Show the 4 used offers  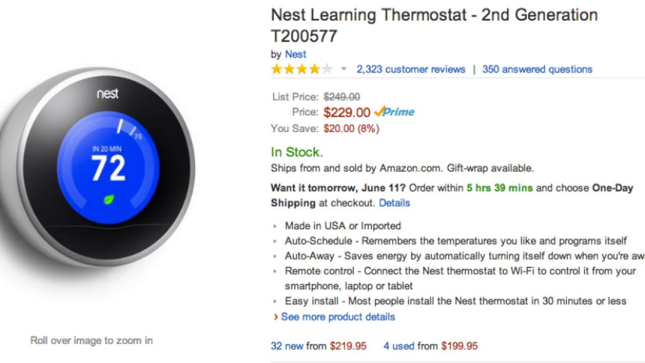coord(399,346)
